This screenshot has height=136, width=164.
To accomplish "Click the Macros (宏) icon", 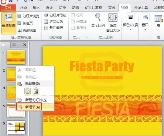I will [159, 18].
